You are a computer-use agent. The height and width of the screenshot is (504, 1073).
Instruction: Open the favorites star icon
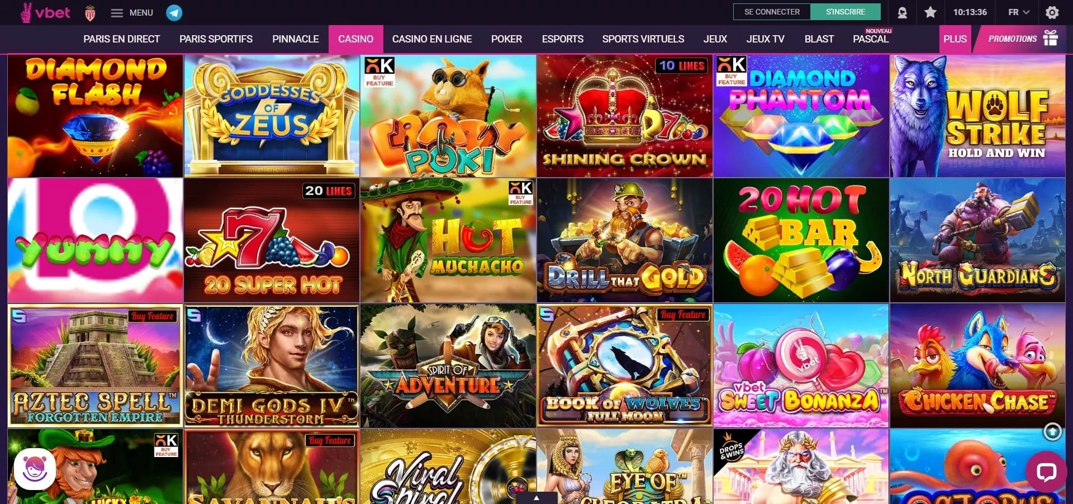pyautogui.click(x=930, y=12)
